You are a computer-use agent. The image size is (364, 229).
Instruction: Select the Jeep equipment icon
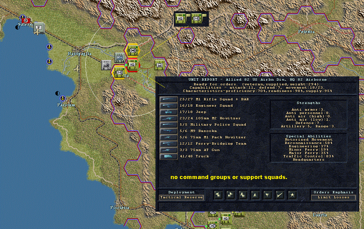tap(169, 112)
